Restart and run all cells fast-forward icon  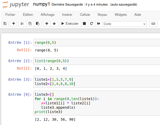point(99,24)
